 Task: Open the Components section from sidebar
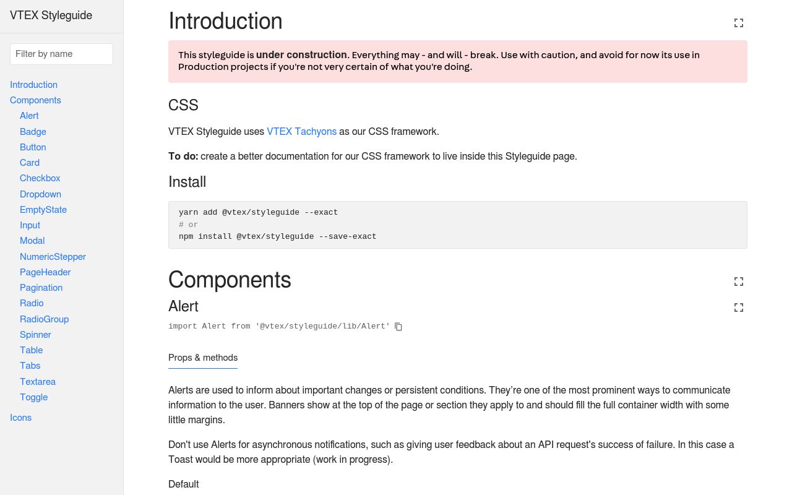point(35,100)
